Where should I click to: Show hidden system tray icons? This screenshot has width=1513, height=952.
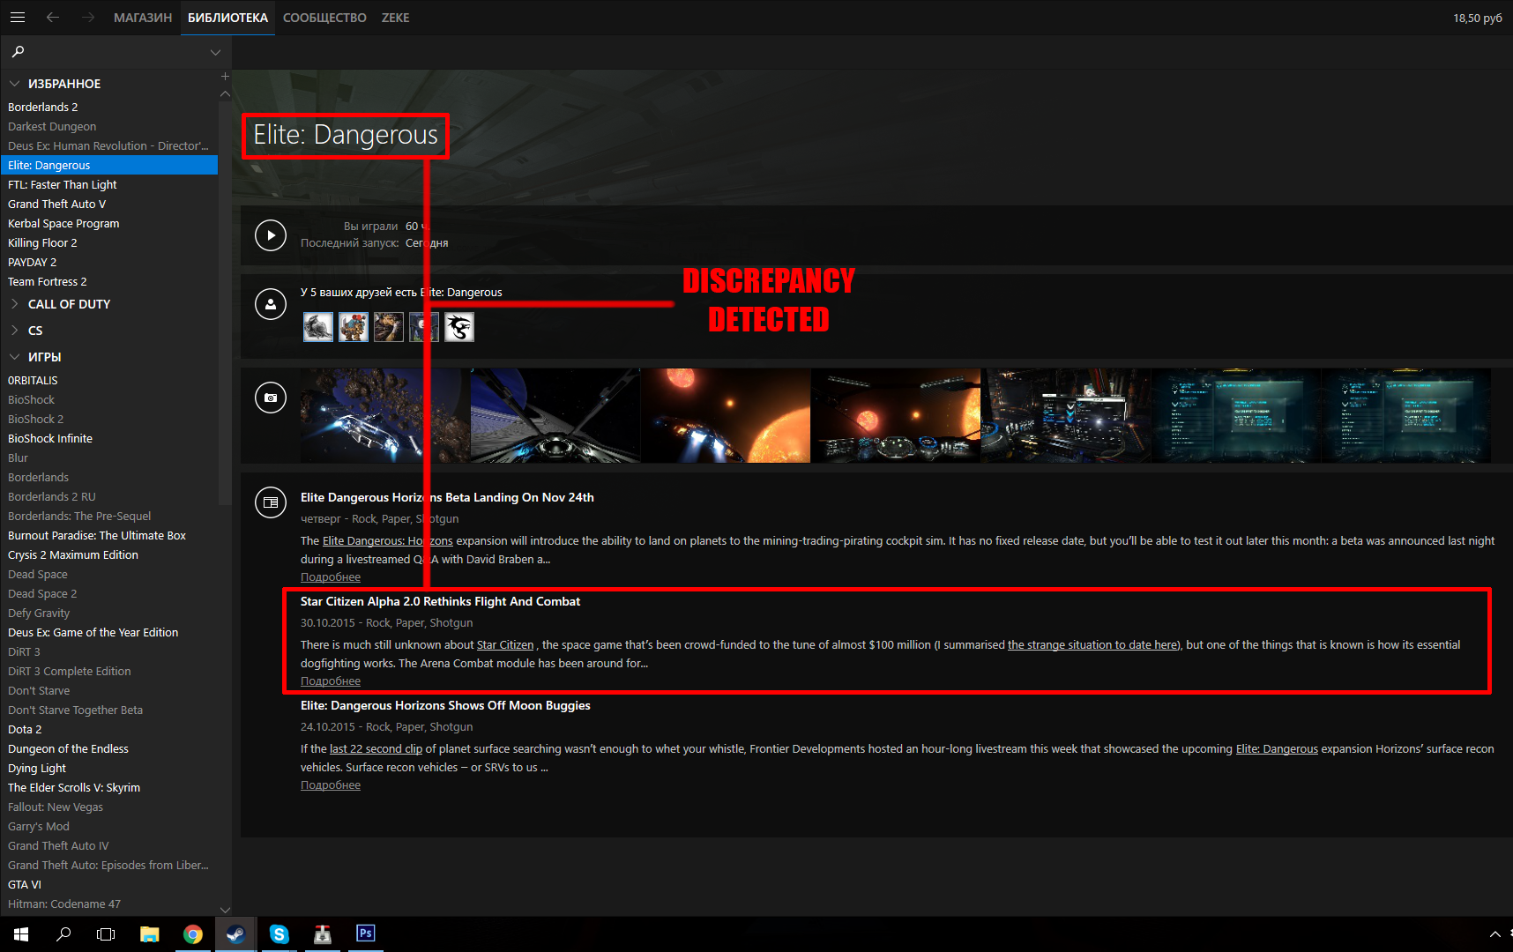click(x=1494, y=934)
